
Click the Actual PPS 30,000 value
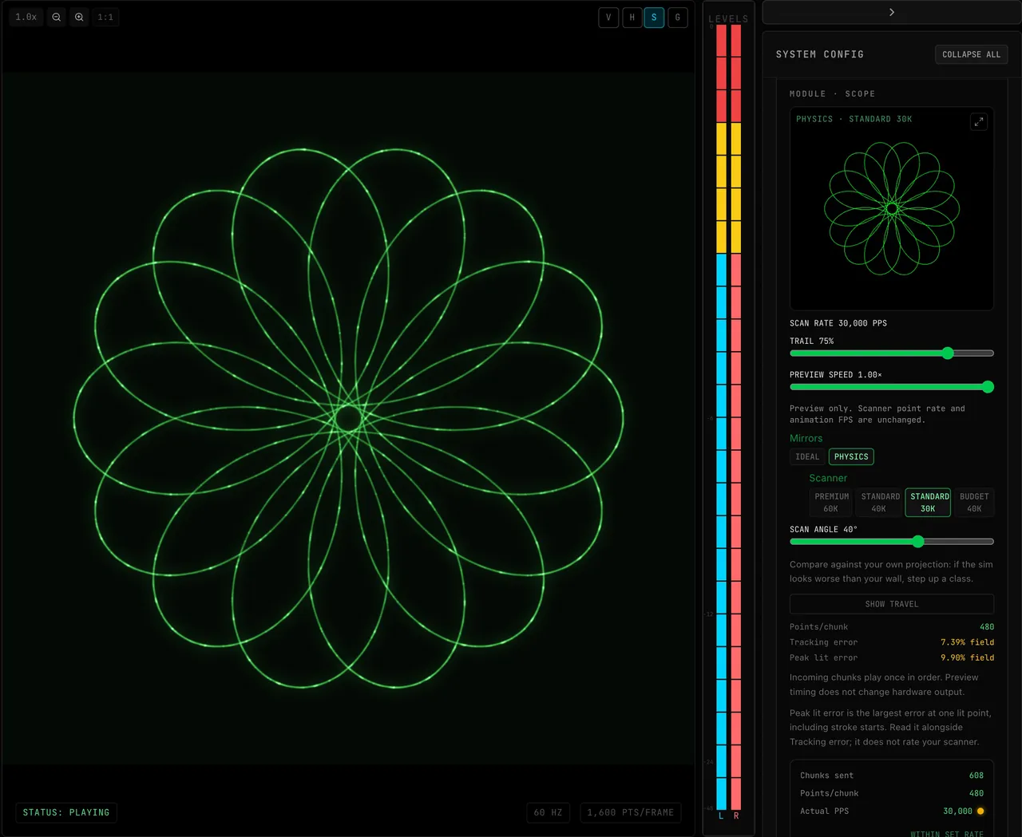(957, 811)
